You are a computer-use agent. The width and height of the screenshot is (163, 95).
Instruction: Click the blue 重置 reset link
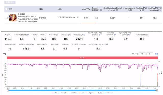[156, 54]
